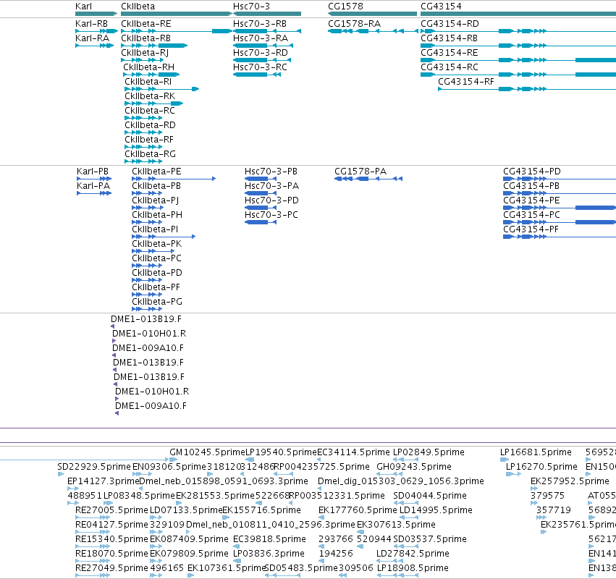Select the Karl gene label

point(83,7)
